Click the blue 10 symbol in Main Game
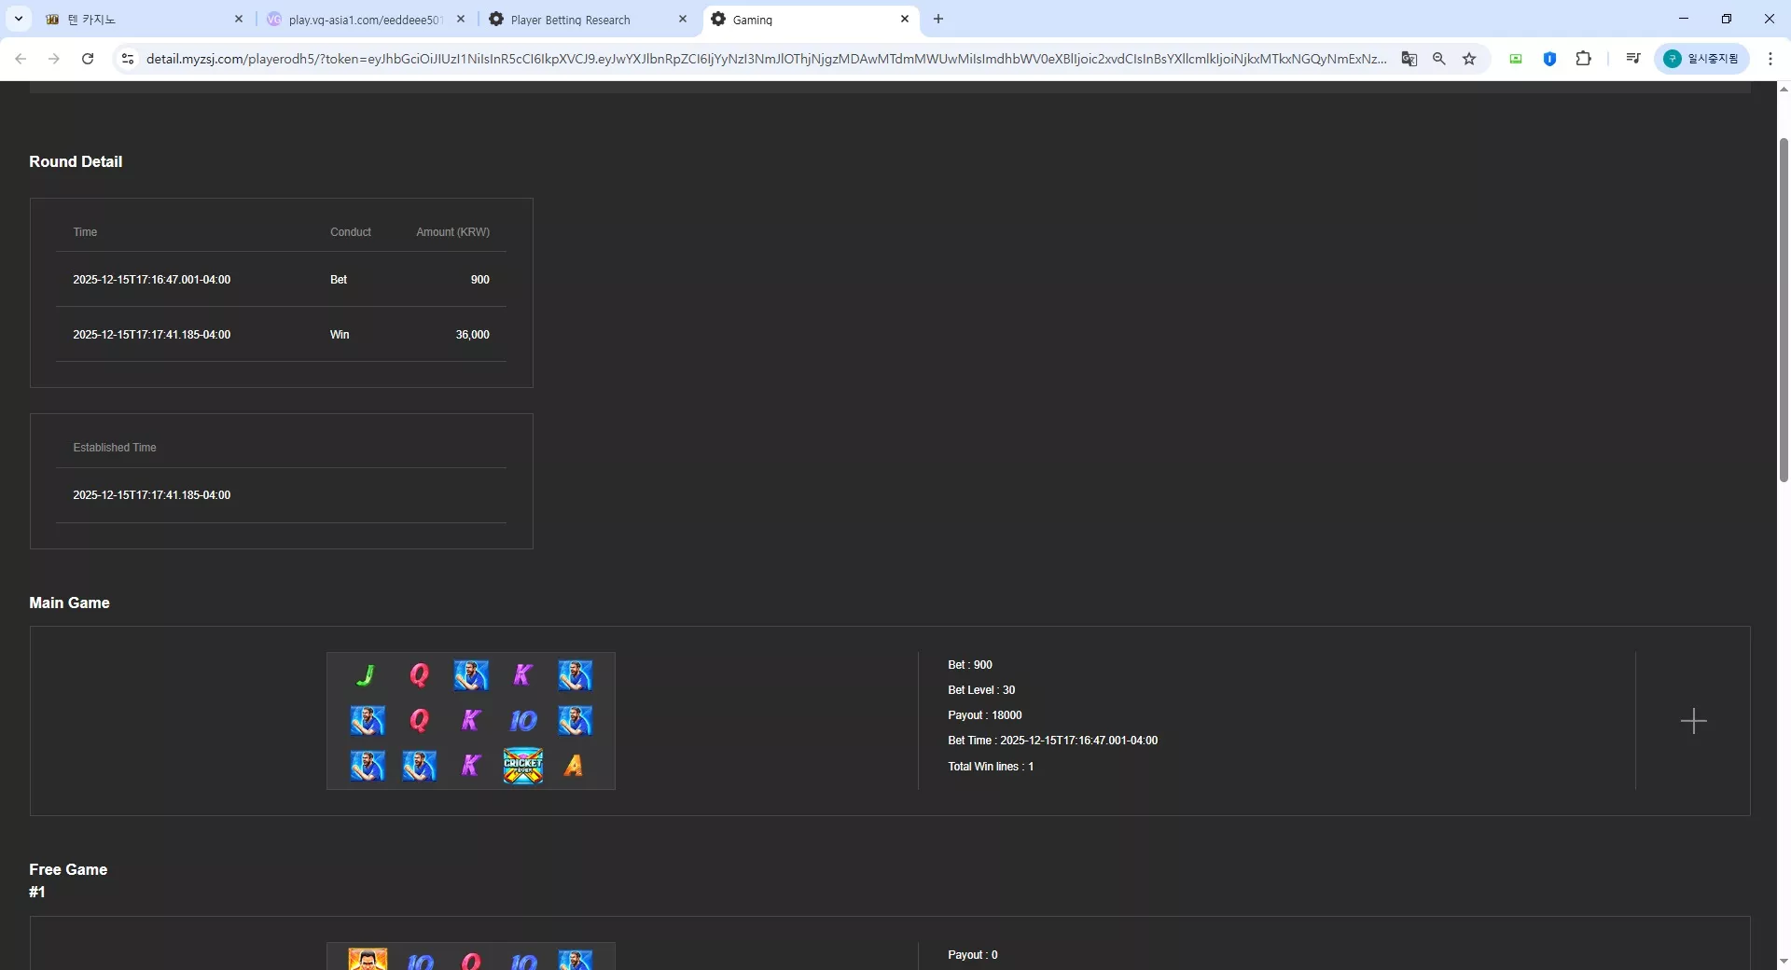The image size is (1791, 970). pos(522,720)
